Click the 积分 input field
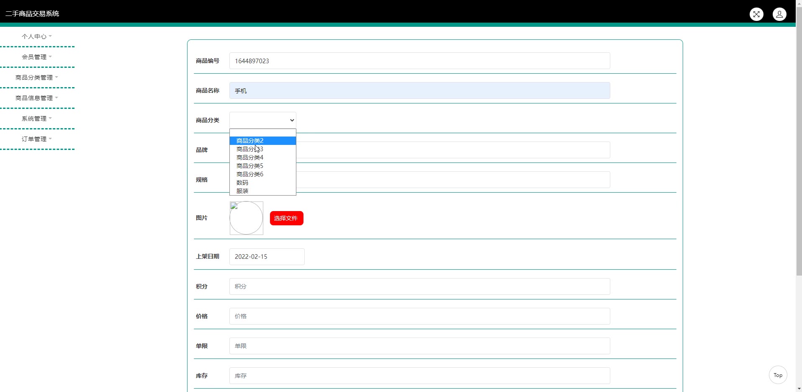 (419, 286)
